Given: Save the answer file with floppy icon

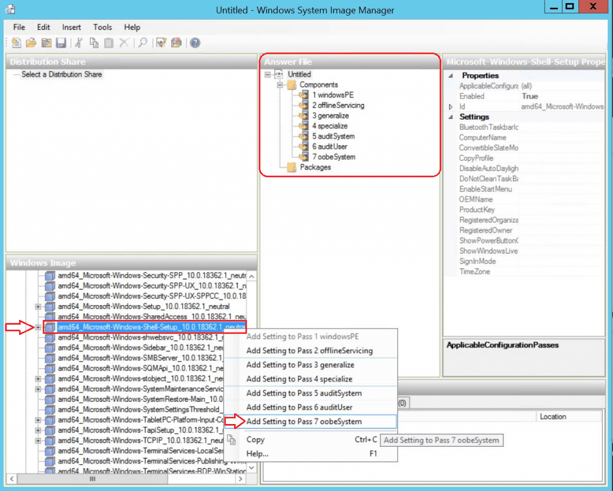Looking at the screenshot, I should pyautogui.click(x=61, y=42).
